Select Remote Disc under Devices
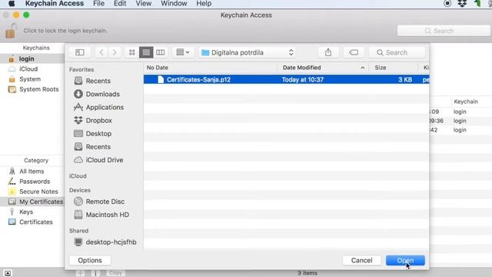The height and width of the screenshot is (277, 492). pos(105,202)
